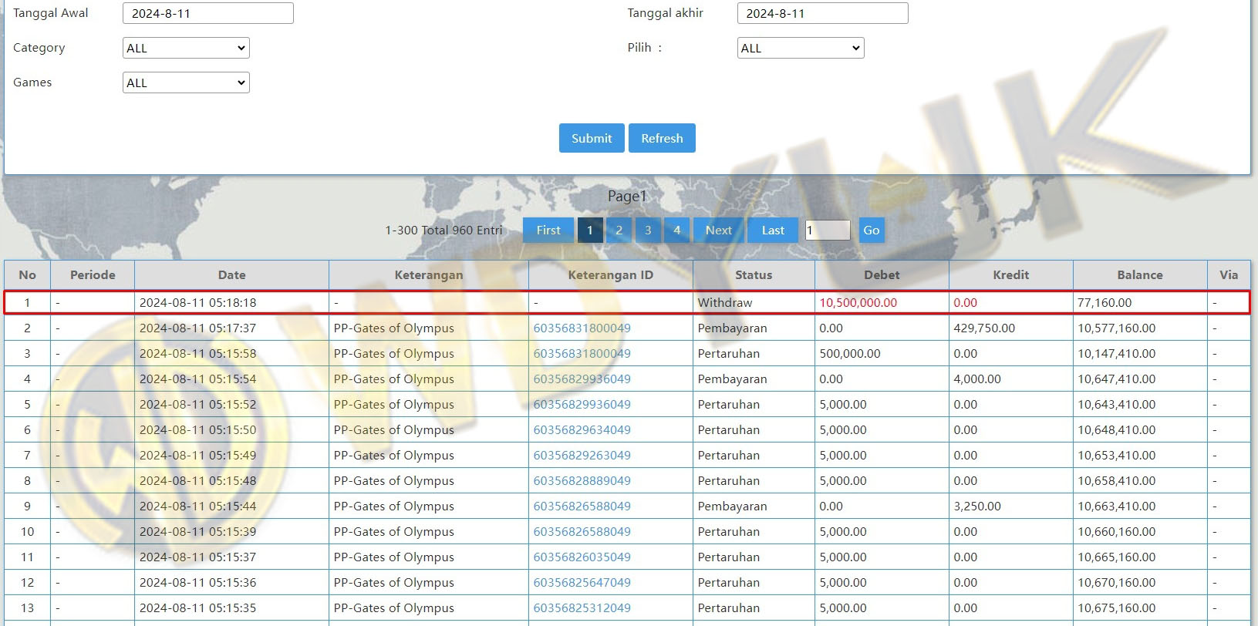Click Pertaruhan status in row 3
Image resolution: width=1258 pixels, height=626 pixels.
click(x=728, y=353)
